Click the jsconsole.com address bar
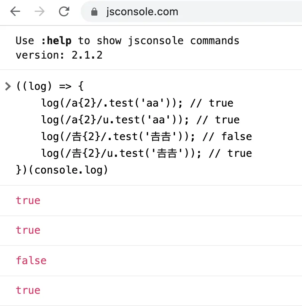Image resolution: width=302 pixels, height=306 pixels. (x=191, y=11)
